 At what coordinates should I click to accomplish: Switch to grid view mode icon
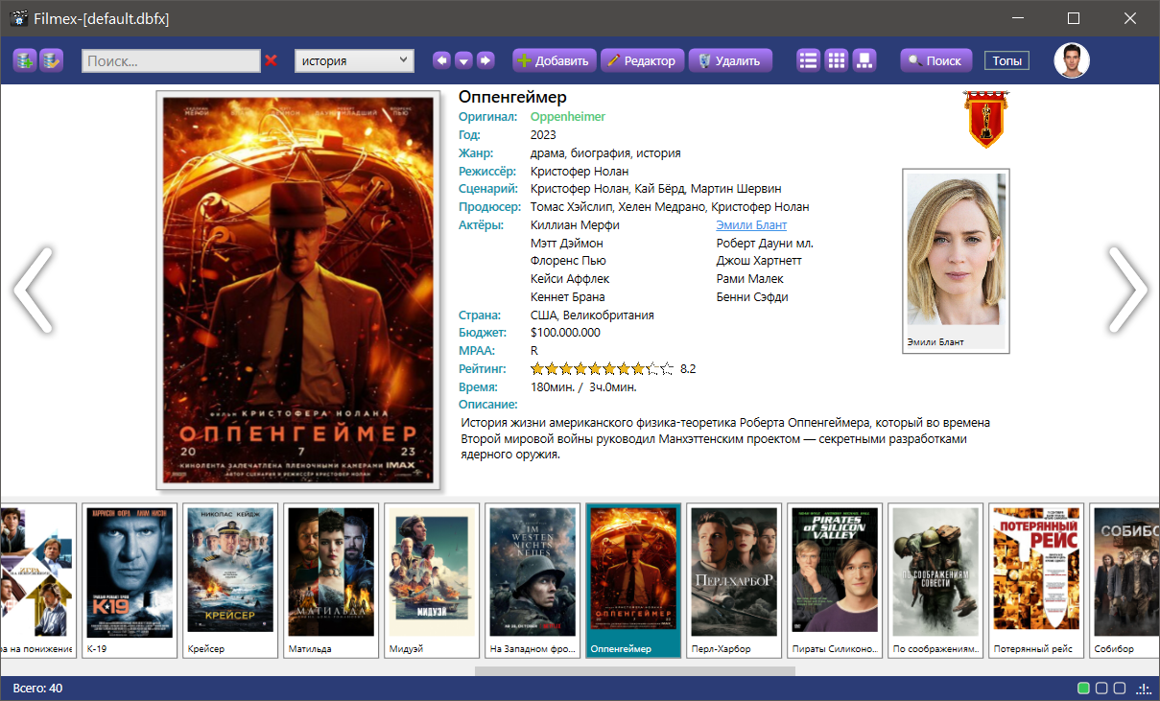tap(837, 60)
